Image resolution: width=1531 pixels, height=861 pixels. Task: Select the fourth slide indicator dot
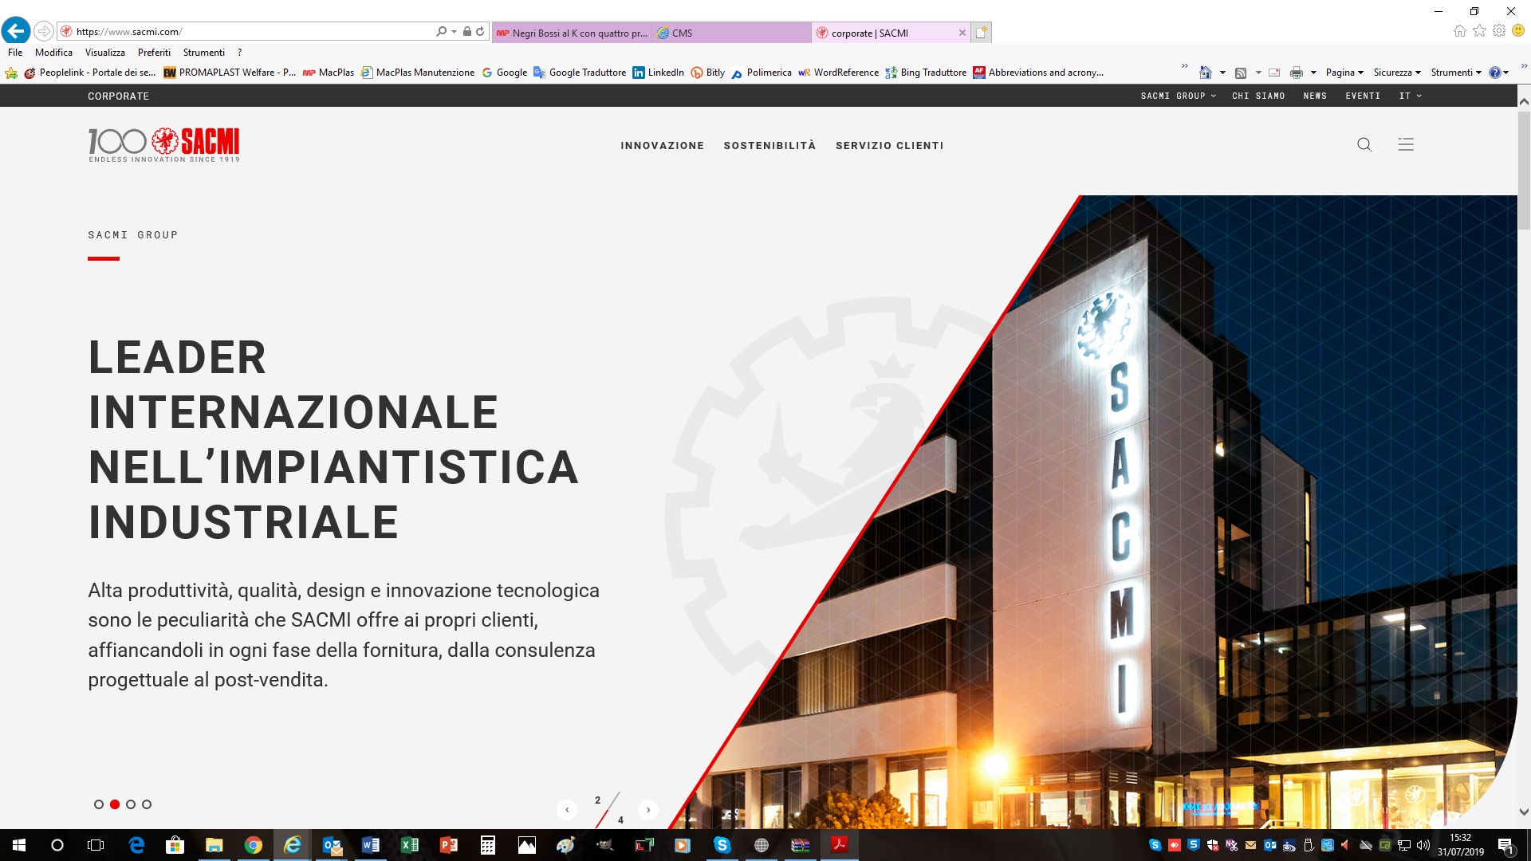147,804
